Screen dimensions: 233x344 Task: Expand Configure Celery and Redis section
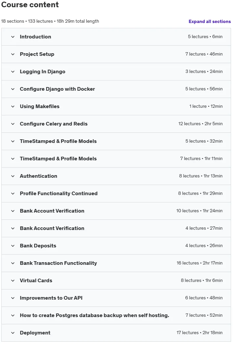(116, 124)
